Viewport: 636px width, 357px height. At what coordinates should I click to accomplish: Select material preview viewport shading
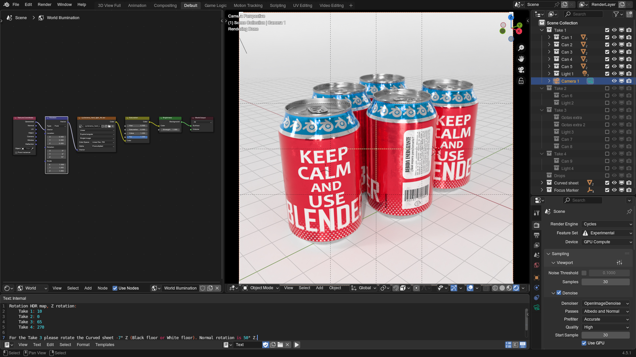[509, 288]
